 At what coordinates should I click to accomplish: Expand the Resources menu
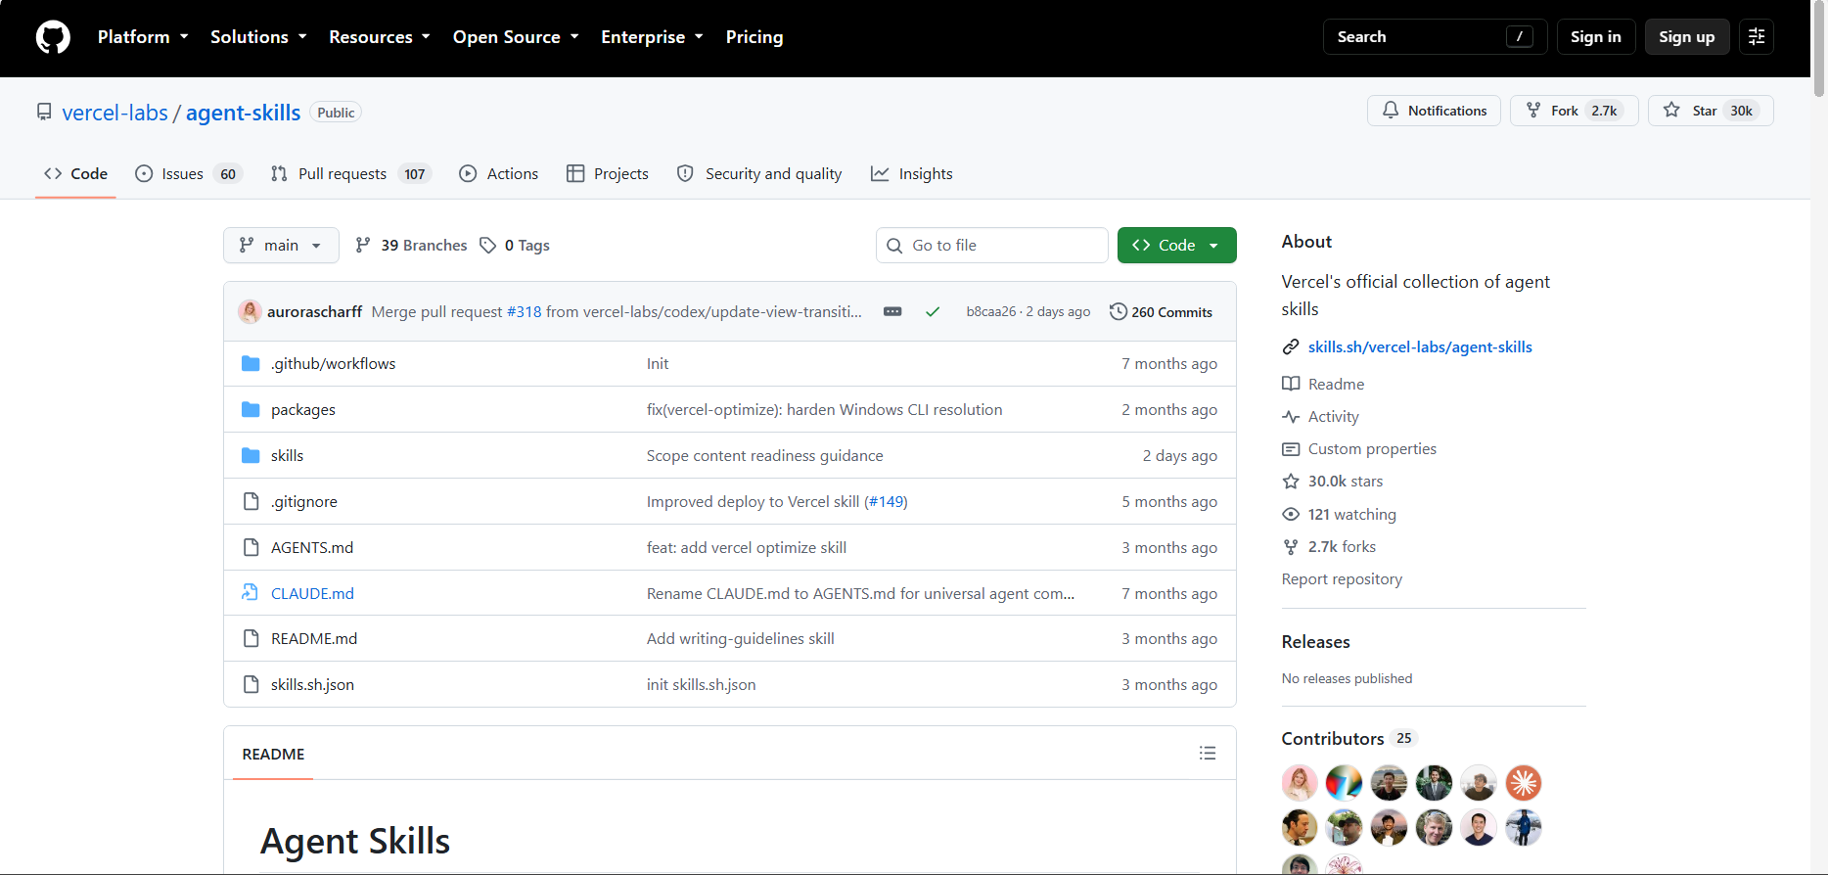click(380, 37)
